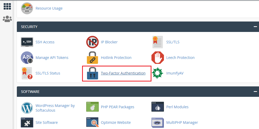Open User Manager people icon in sidebar
The height and width of the screenshot is (129, 259).
click(7, 19)
